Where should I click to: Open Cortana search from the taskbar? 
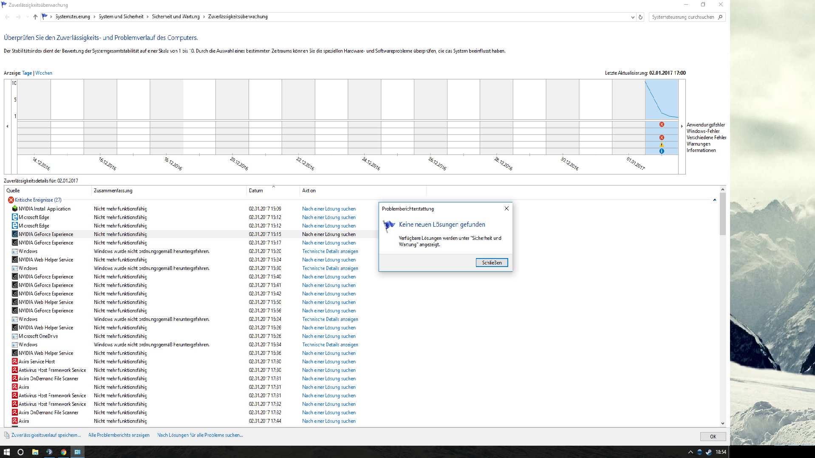pos(20,452)
